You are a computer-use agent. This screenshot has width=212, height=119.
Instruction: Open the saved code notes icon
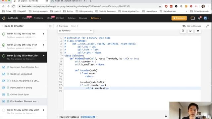click(183, 31)
